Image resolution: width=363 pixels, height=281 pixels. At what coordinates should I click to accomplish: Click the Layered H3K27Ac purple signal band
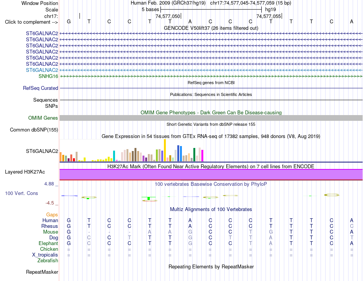211,174
